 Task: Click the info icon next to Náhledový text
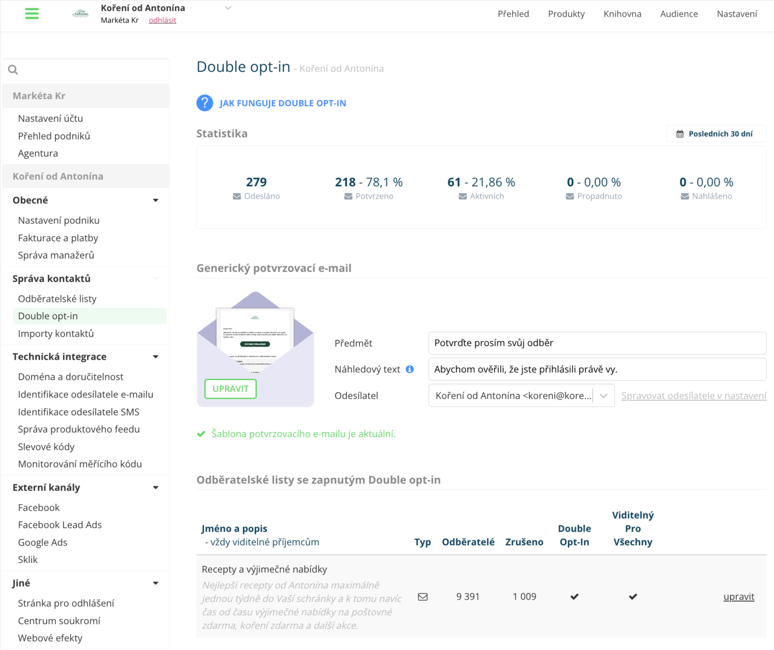tap(410, 369)
